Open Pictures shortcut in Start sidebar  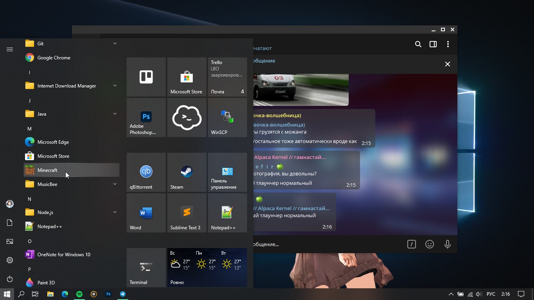coord(10,241)
